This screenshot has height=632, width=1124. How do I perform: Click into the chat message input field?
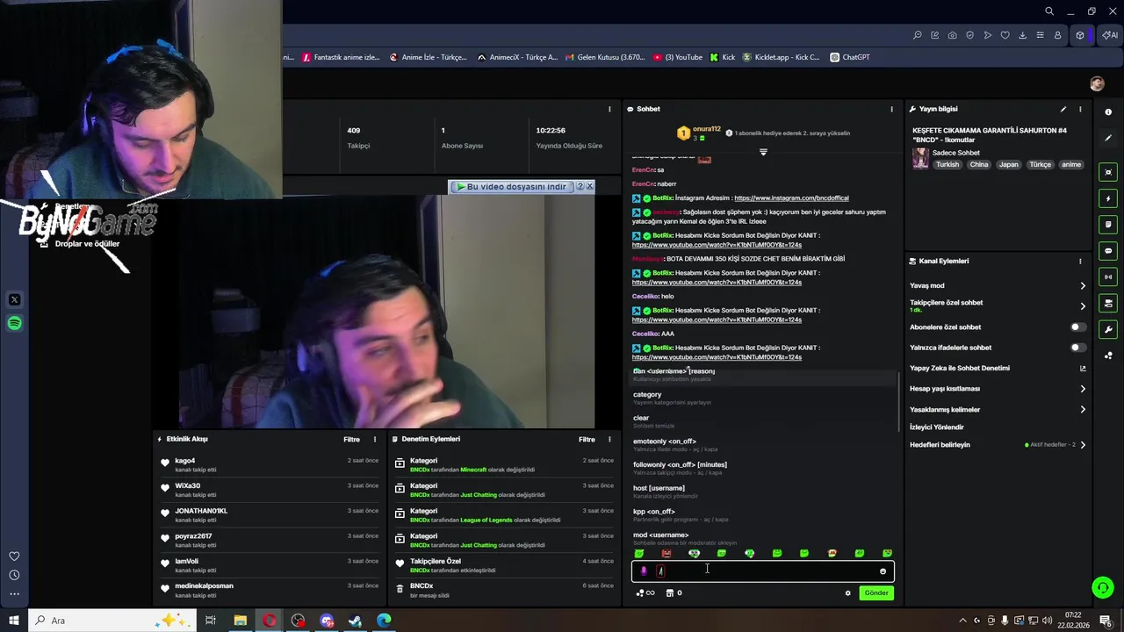(x=762, y=571)
